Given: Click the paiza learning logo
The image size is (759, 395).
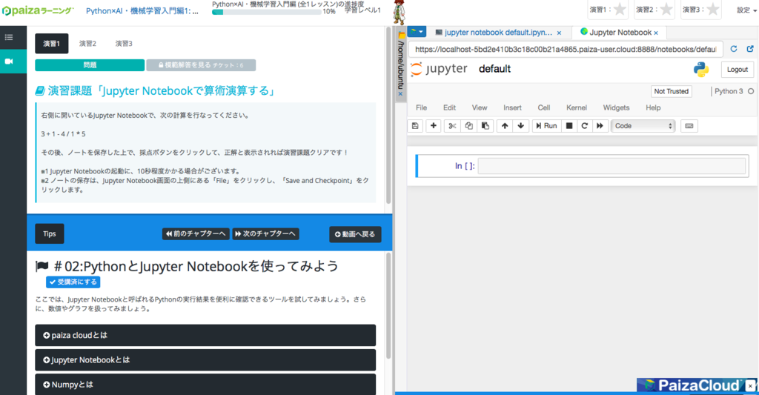Looking at the screenshot, I should [38, 10].
